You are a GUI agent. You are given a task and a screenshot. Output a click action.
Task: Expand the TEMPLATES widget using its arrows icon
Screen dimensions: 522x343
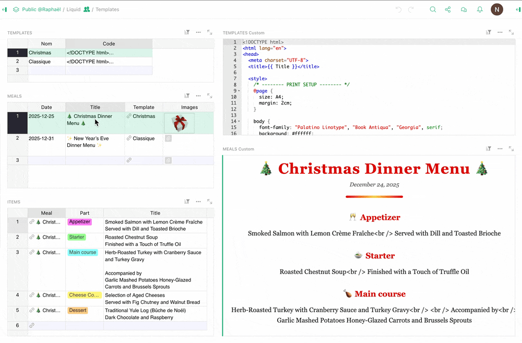pos(209,32)
